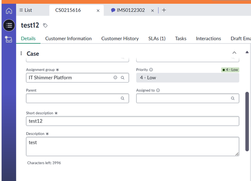Click the Short description input field
251x181 pixels.
click(132, 121)
